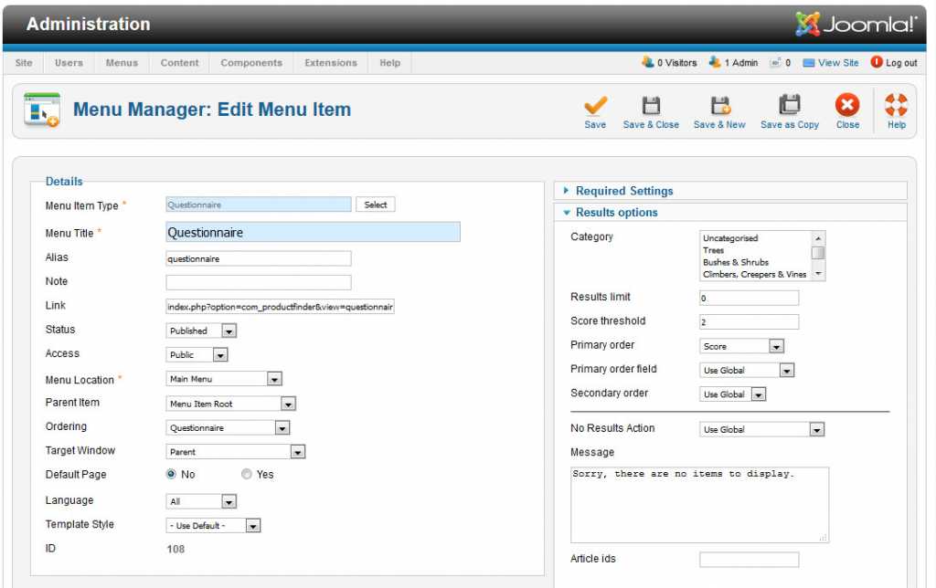
Task: Open the Extensions menu
Action: [331, 63]
